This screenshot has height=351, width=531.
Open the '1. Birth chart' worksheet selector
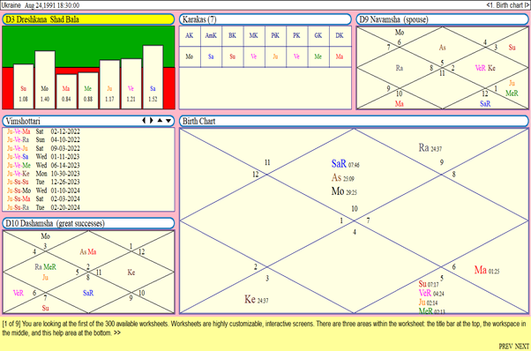coord(507,5)
